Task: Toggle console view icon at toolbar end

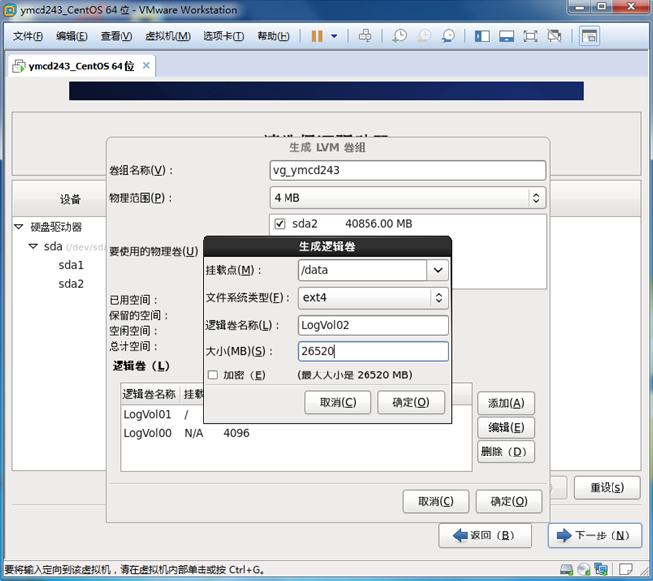Action: point(589,36)
